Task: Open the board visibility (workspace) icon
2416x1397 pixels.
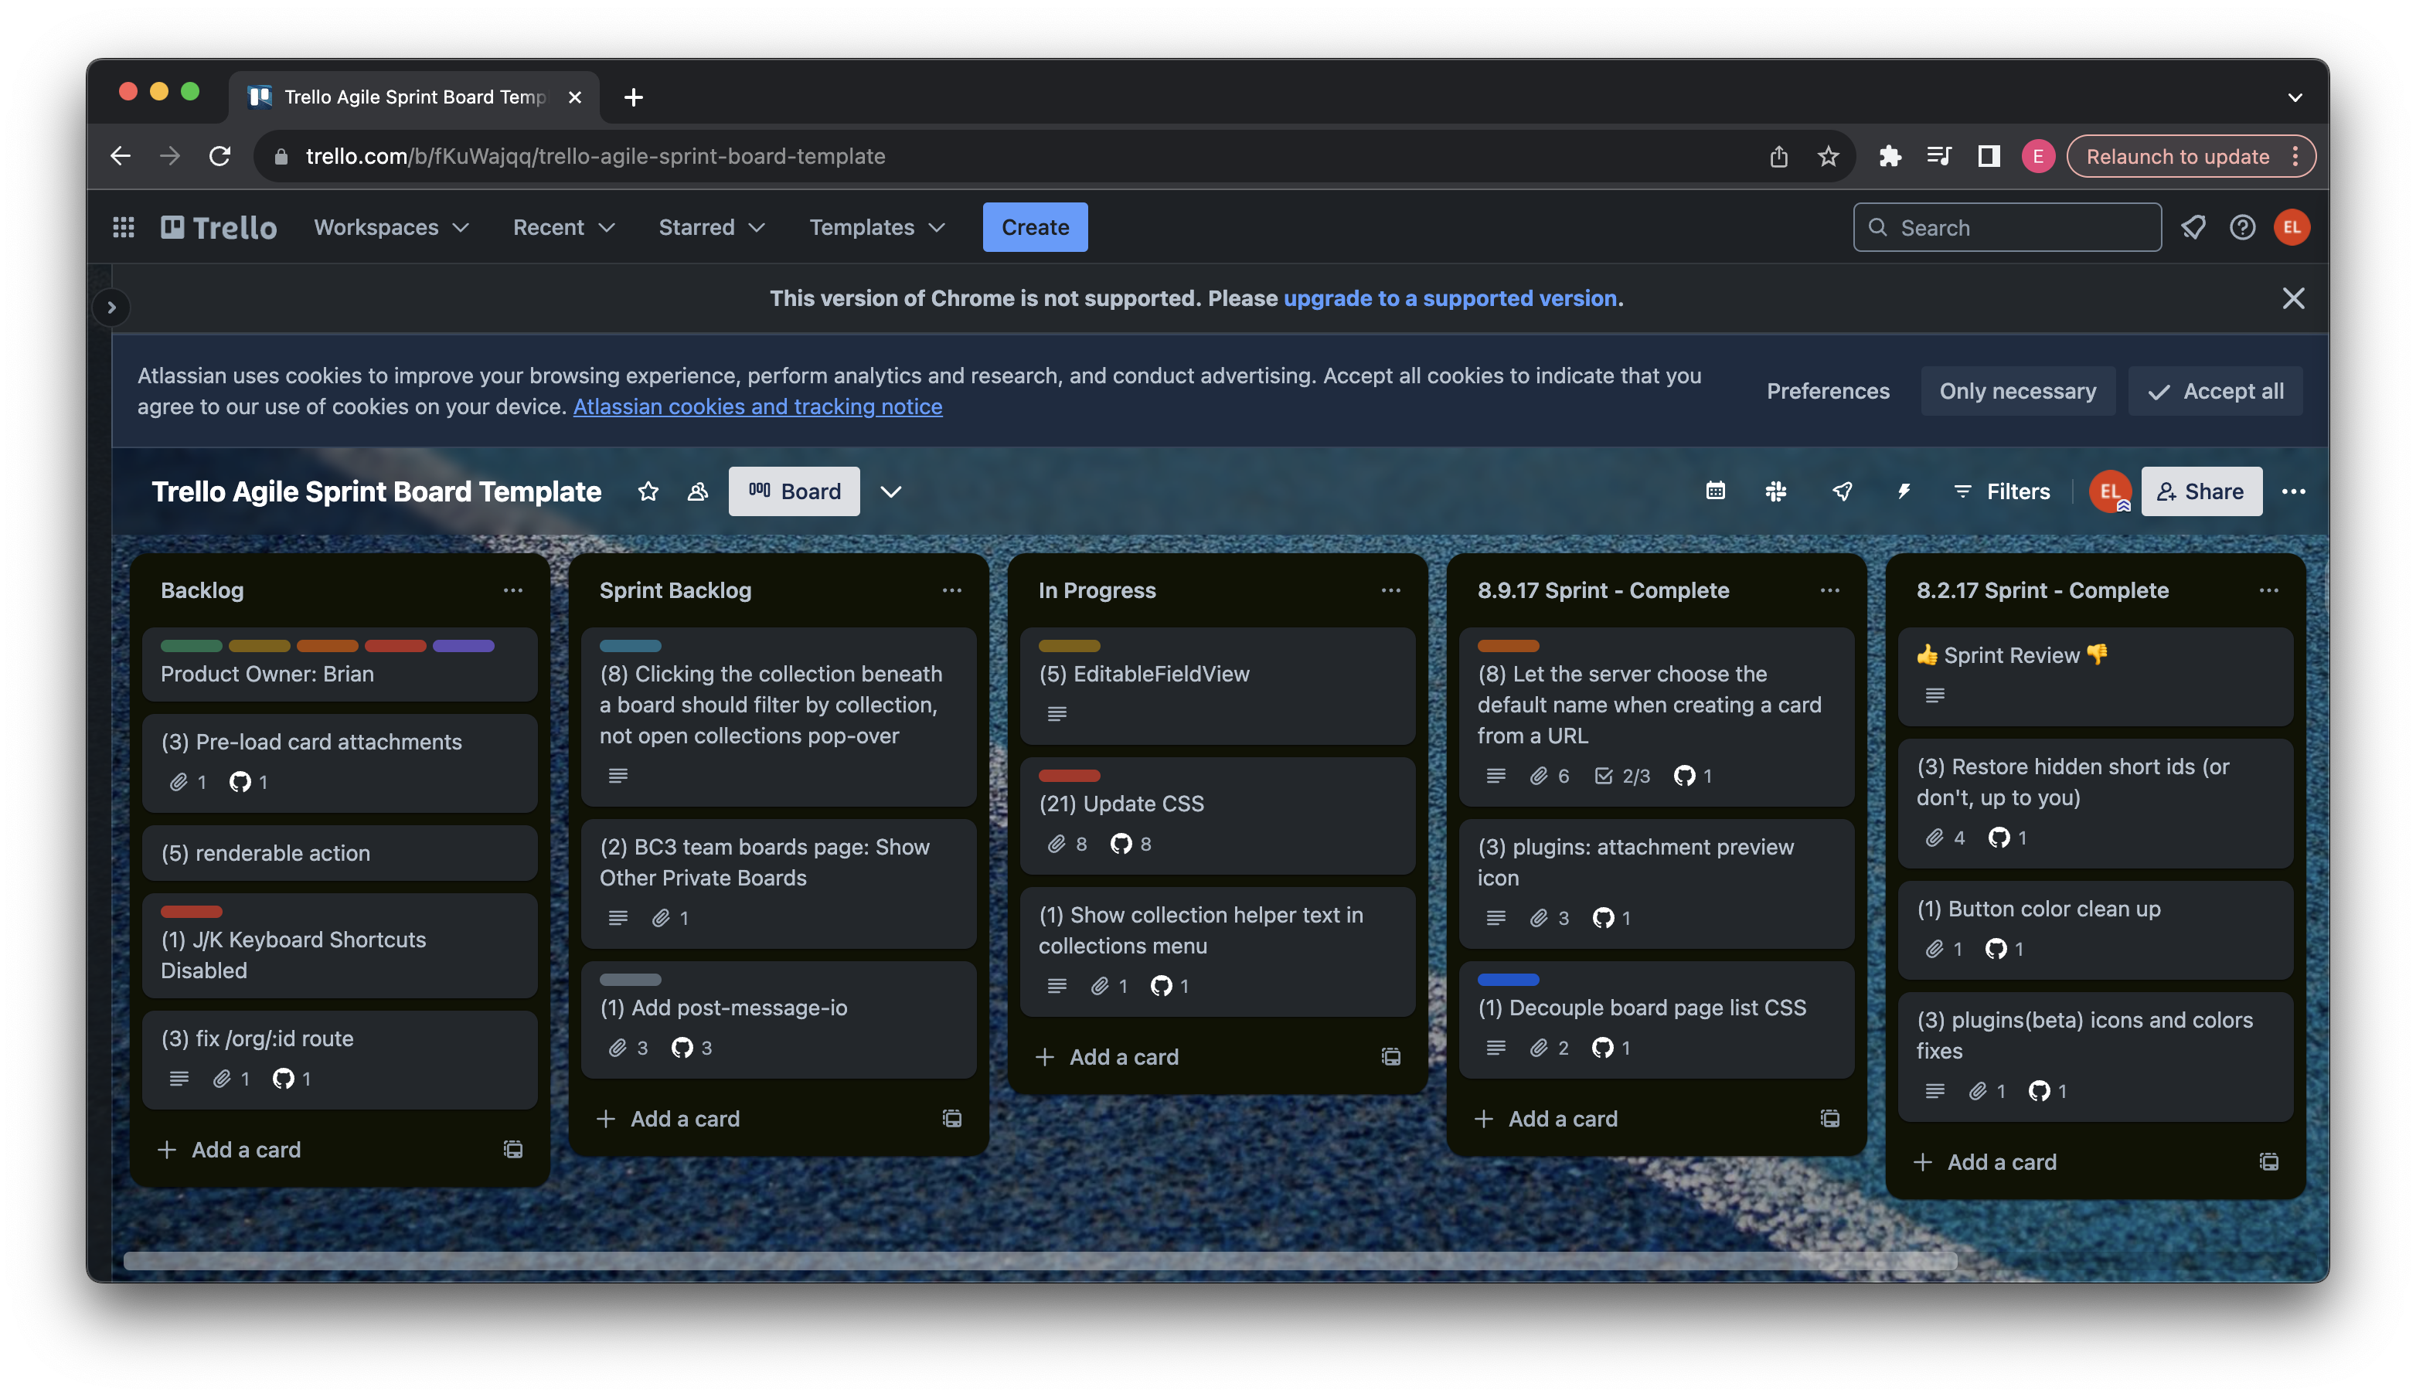Action: coord(698,491)
